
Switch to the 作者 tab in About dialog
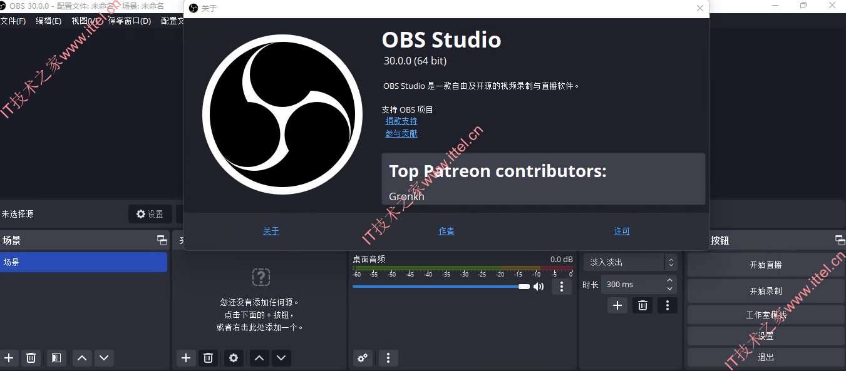click(446, 231)
